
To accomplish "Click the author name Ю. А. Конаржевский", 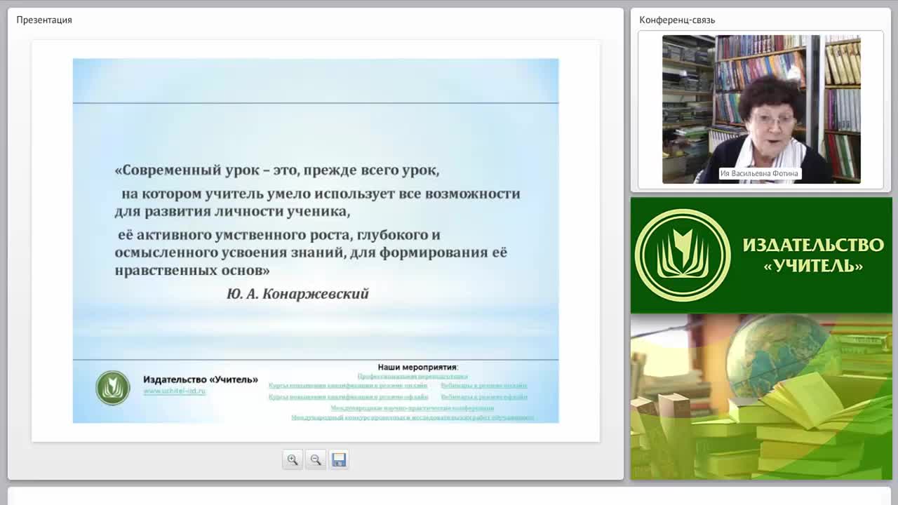I will click(297, 294).
